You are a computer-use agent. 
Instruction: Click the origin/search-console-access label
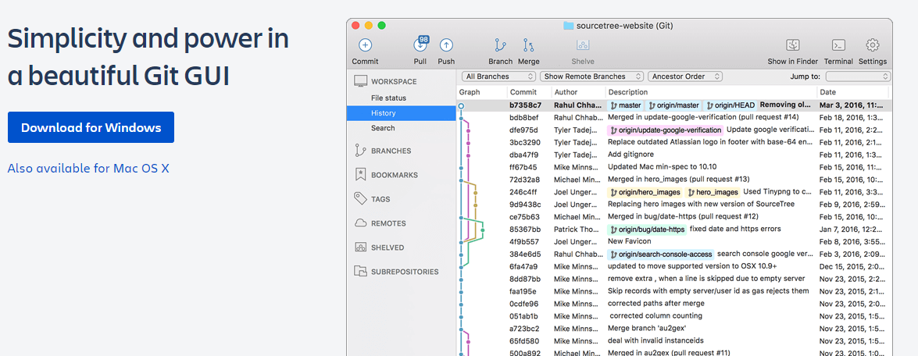coord(661,254)
